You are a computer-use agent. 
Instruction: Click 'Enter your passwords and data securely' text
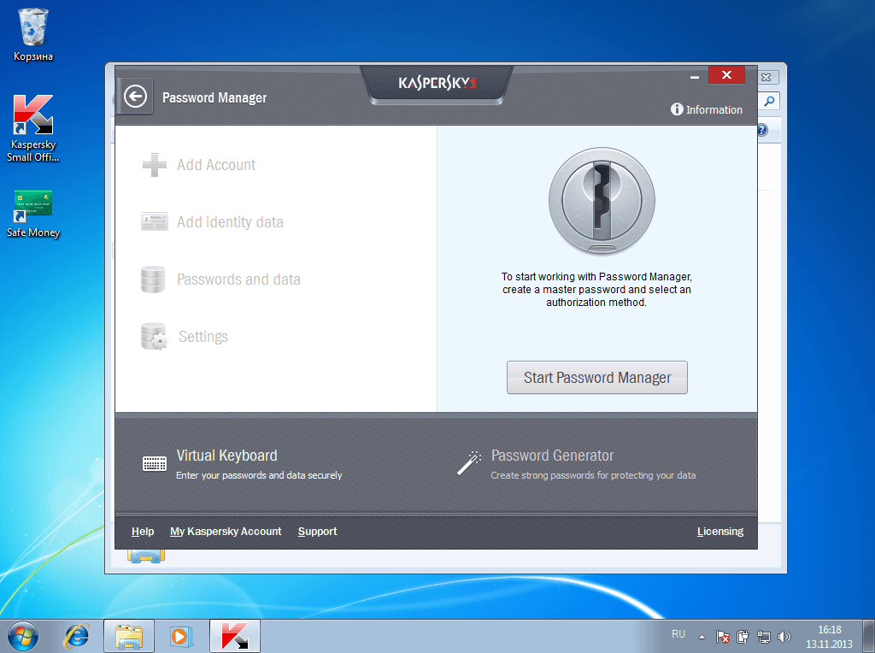pyautogui.click(x=259, y=475)
